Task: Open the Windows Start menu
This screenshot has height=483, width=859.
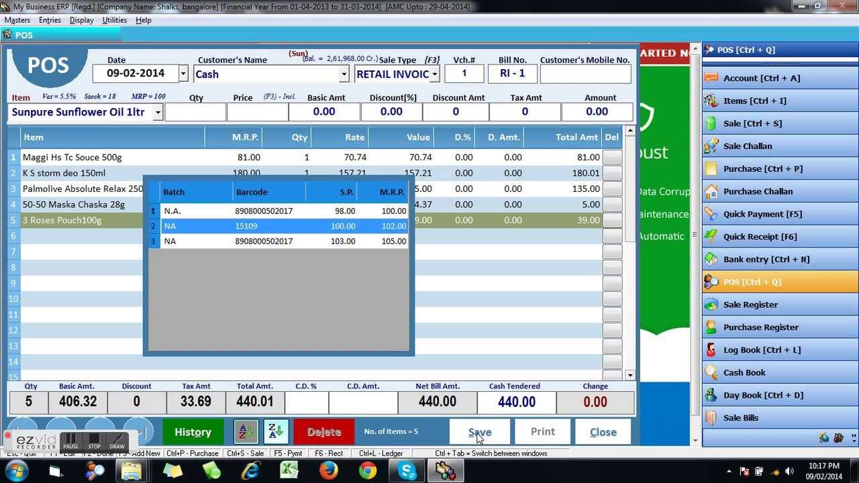Action: [16, 471]
